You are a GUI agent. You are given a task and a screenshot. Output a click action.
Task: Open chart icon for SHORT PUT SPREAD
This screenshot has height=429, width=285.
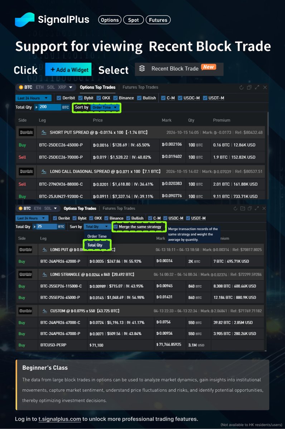pos(44,132)
